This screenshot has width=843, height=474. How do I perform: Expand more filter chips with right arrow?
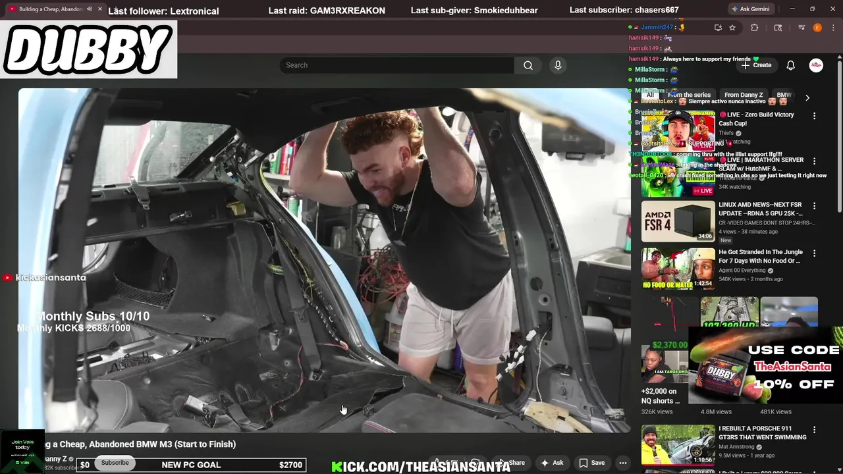point(807,97)
